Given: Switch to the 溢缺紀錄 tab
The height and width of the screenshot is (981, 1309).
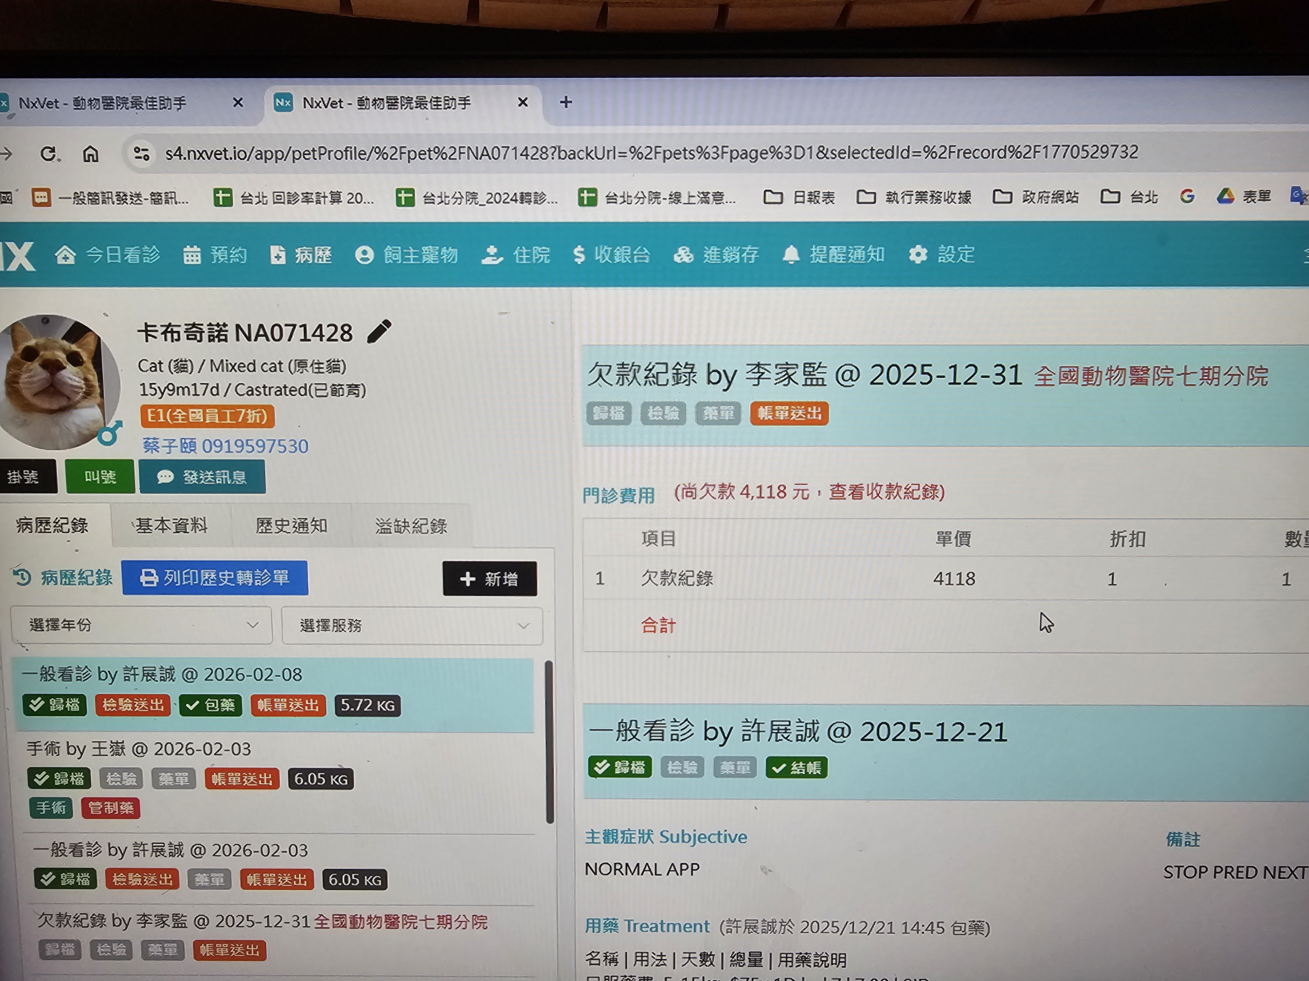Looking at the screenshot, I should 411,526.
